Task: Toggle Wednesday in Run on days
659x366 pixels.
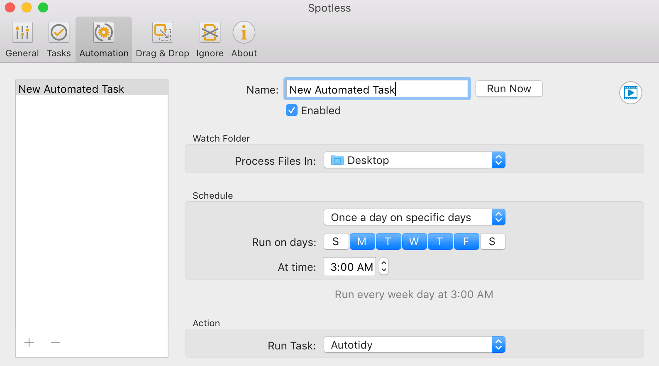Action: point(414,241)
